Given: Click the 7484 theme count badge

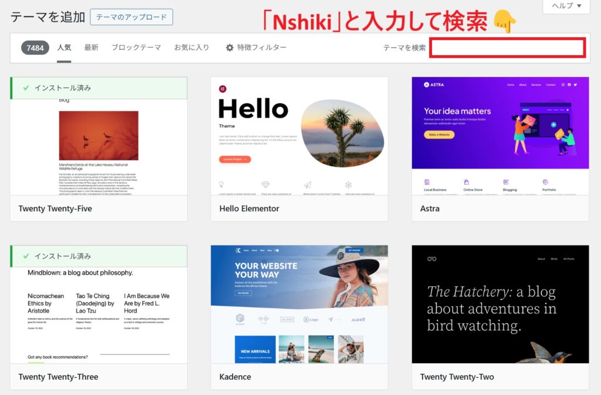Looking at the screenshot, I should pos(35,48).
